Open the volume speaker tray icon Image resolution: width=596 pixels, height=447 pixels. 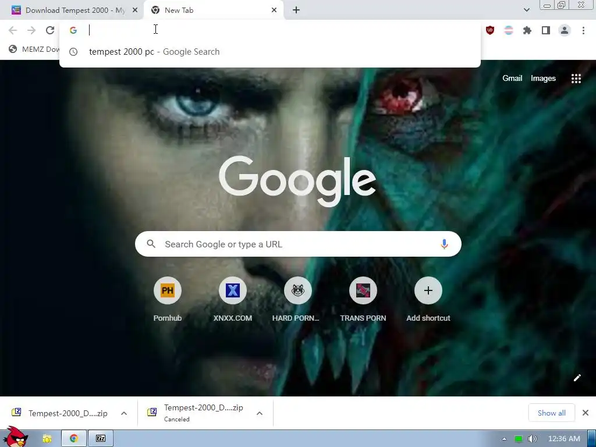[x=532, y=439]
